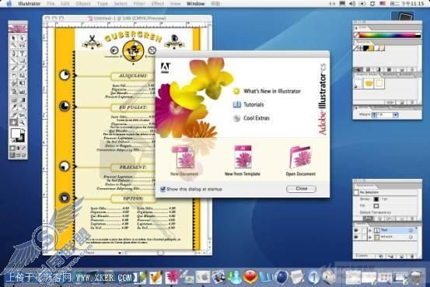Click the stroke Weight stepper arrows
Viewport: 430px width, 287px height.
[x=374, y=115]
